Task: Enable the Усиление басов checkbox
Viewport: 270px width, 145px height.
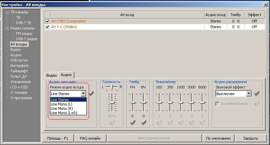Action: click(218, 104)
